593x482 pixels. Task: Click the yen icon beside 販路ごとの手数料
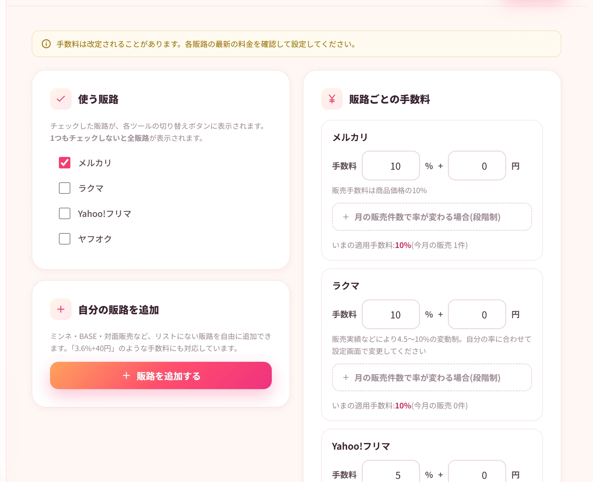click(332, 99)
